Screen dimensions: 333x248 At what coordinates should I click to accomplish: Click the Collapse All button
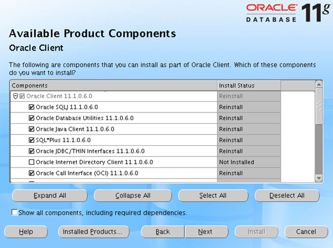(133, 196)
